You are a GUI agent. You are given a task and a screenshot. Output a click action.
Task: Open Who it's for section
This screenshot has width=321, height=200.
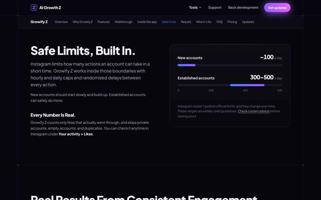coord(204,22)
